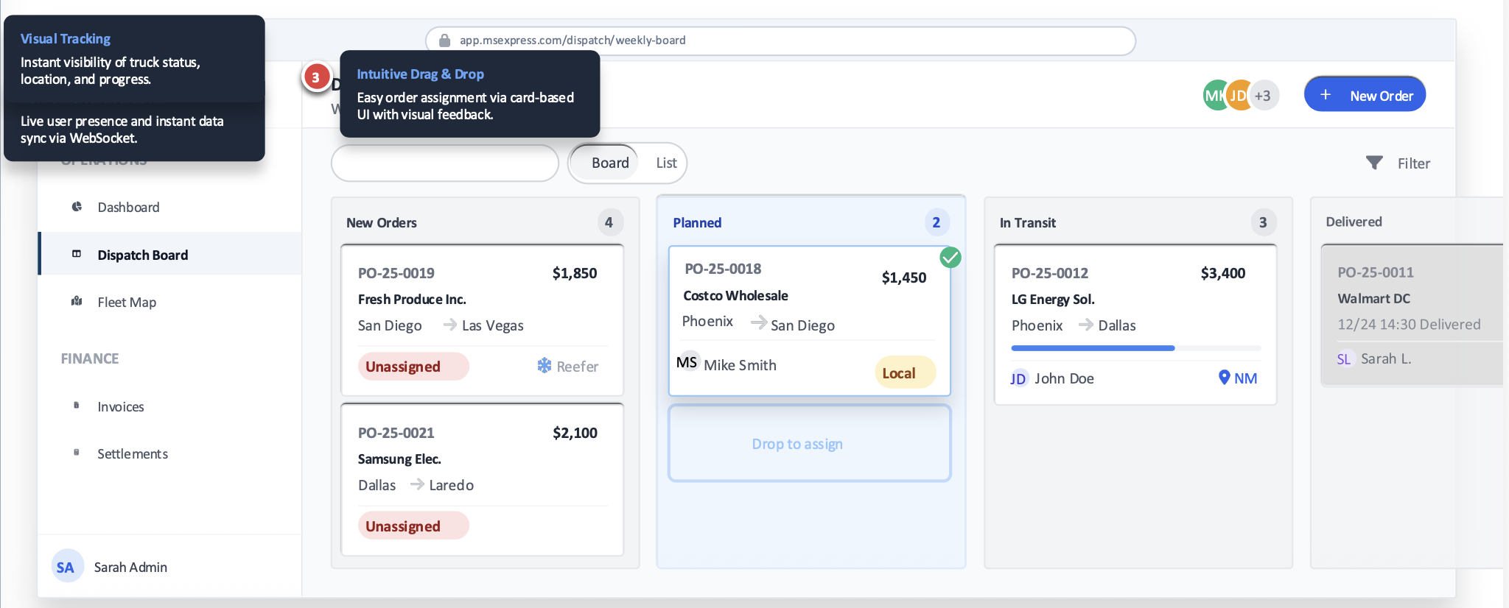
Task: Switch to the Board view
Action: [606, 163]
